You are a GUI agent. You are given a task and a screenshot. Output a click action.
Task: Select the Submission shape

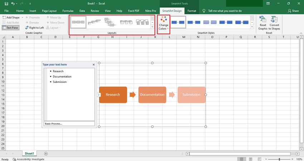coord(192,95)
